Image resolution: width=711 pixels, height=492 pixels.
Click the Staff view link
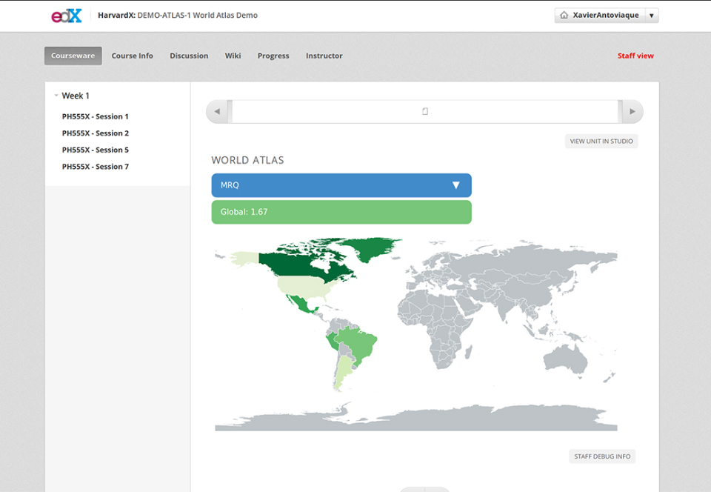(635, 56)
